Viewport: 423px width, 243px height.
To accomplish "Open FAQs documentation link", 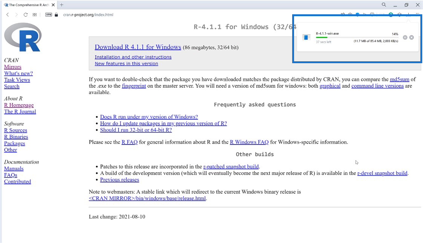I will (11, 175).
